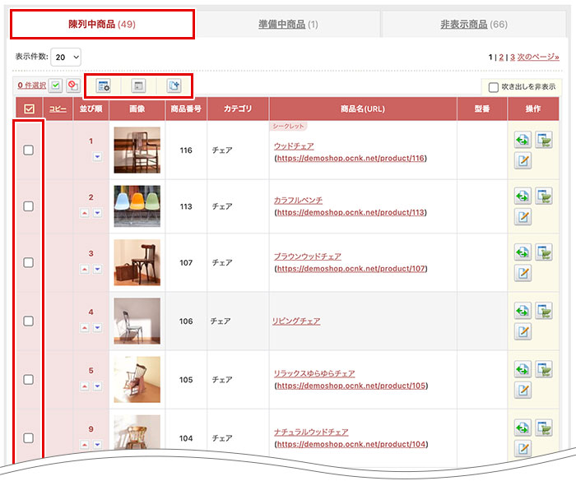Check the checkbox for product 116
This screenshot has width=576, height=481.
(x=29, y=150)
